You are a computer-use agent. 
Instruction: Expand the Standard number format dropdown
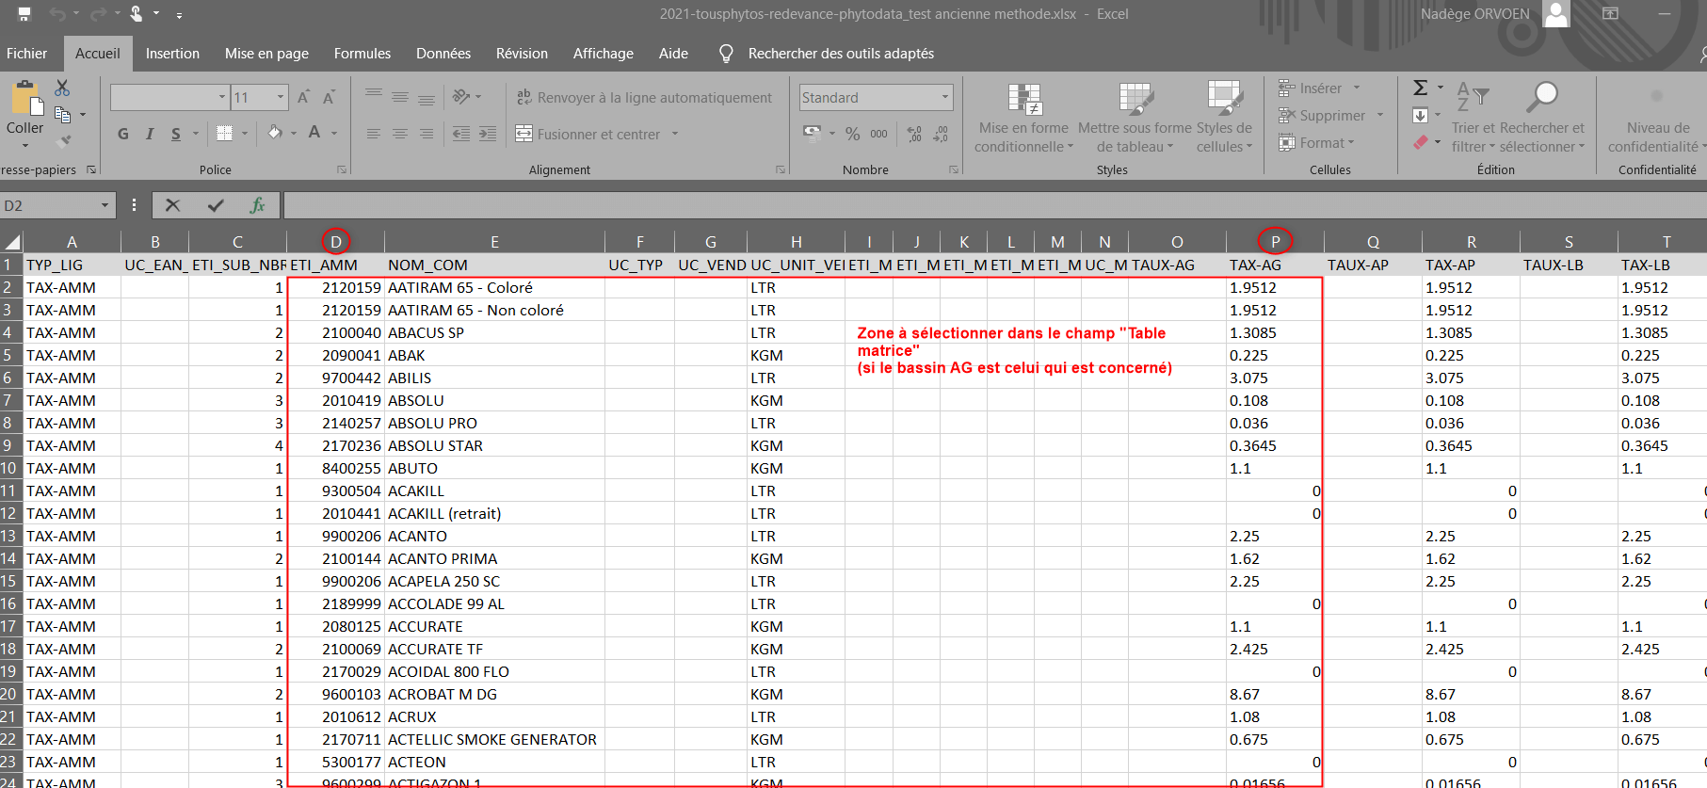(x=944, y=98)
